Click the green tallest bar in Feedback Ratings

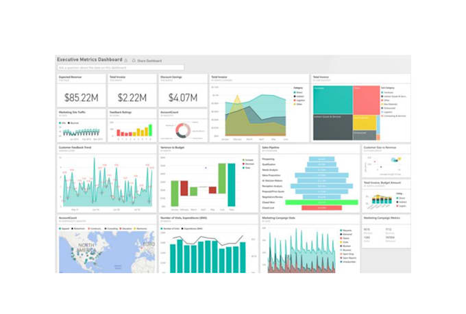150,130
